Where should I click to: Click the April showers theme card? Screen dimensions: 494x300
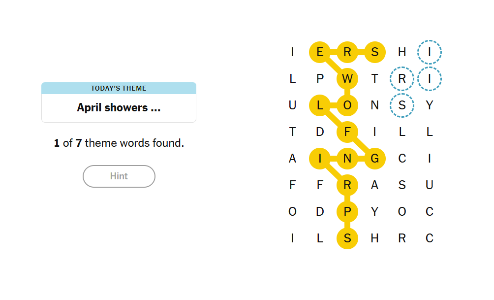pyautogui.click(x=119, y=102)
